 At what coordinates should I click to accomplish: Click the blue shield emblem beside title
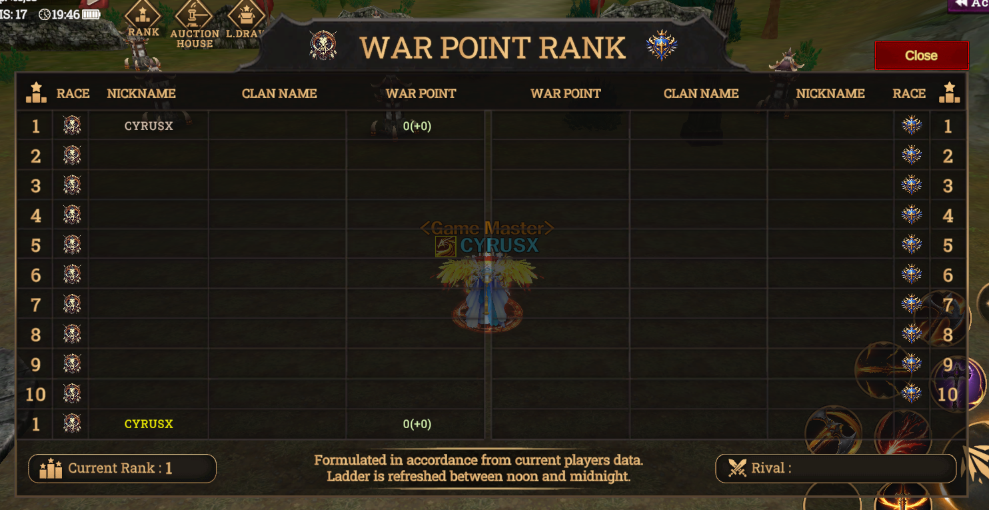(662, 46)
